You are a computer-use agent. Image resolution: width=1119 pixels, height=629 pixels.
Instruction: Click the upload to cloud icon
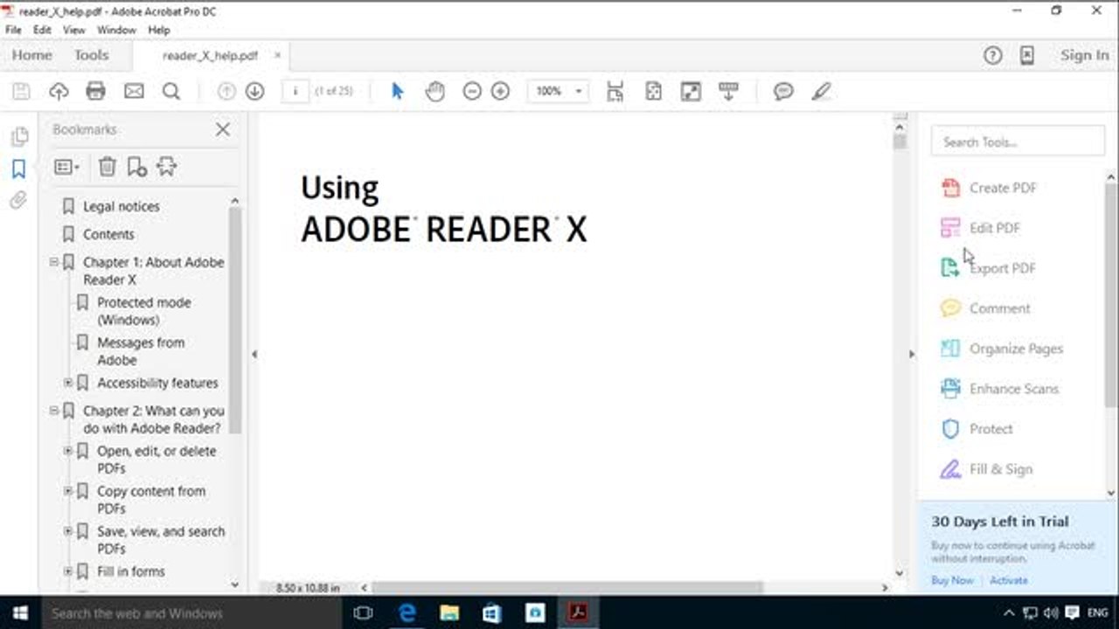pyautogui.click(x=59, y=91)
